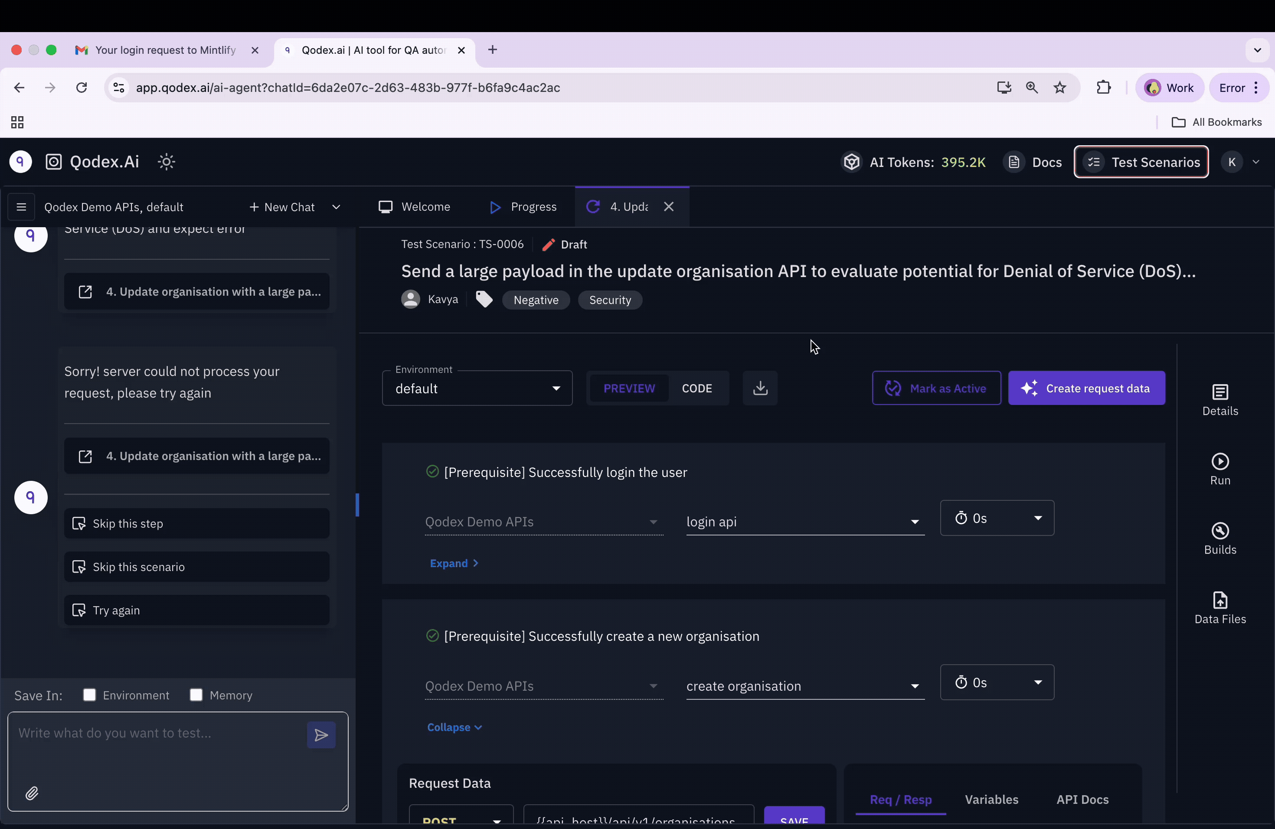Enable the Memory save checkbox
Viewport: 1275px width, 829px height.
(196, 695)
